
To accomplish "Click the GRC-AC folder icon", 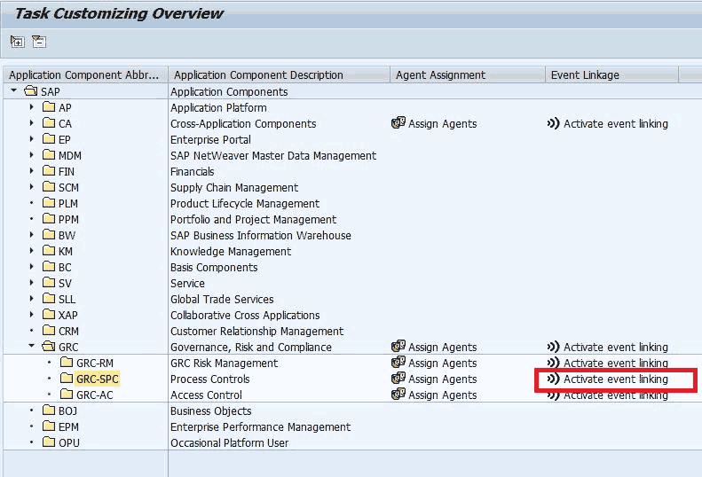I will tap(67, 395).
